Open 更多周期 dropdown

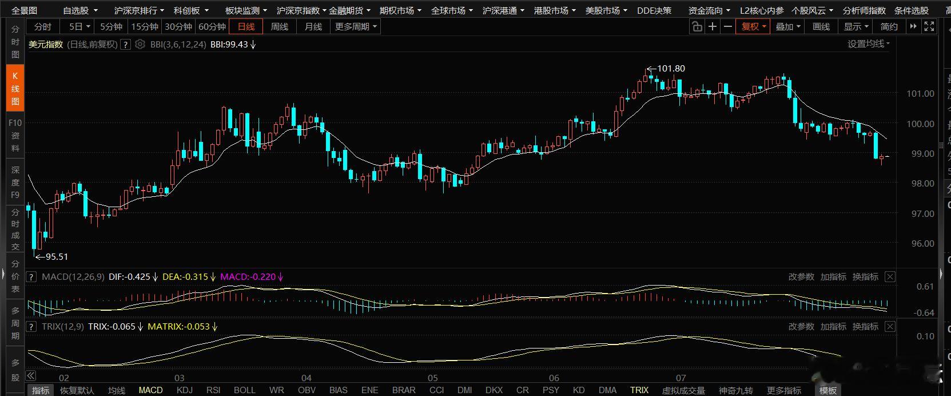356,26
